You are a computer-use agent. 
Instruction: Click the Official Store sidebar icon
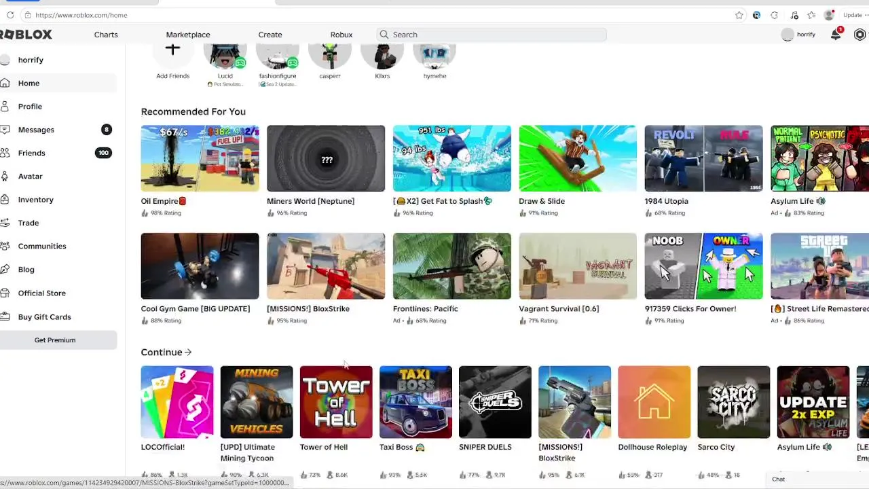[x=5, y=293]
